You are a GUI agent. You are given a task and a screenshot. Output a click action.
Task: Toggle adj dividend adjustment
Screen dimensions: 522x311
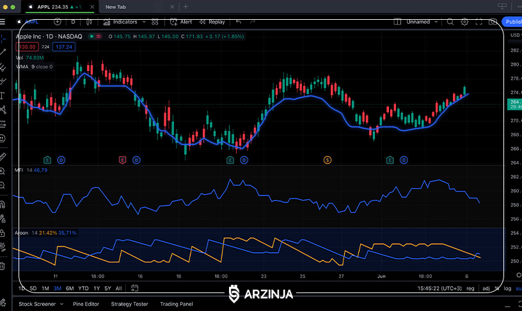pyautogui.click(x=486, y=289)
